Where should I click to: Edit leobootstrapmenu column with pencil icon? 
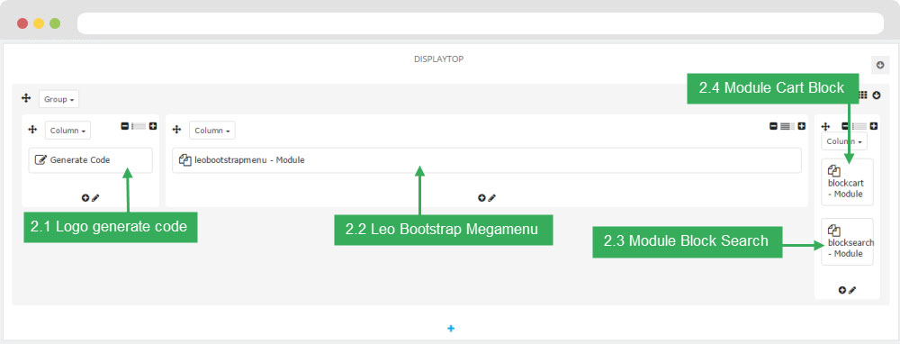click(492, 198)
